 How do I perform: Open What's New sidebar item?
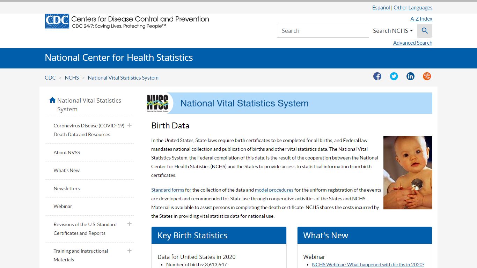point(67,170)
